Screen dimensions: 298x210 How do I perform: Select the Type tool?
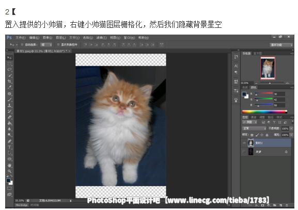tap(9, 147)
